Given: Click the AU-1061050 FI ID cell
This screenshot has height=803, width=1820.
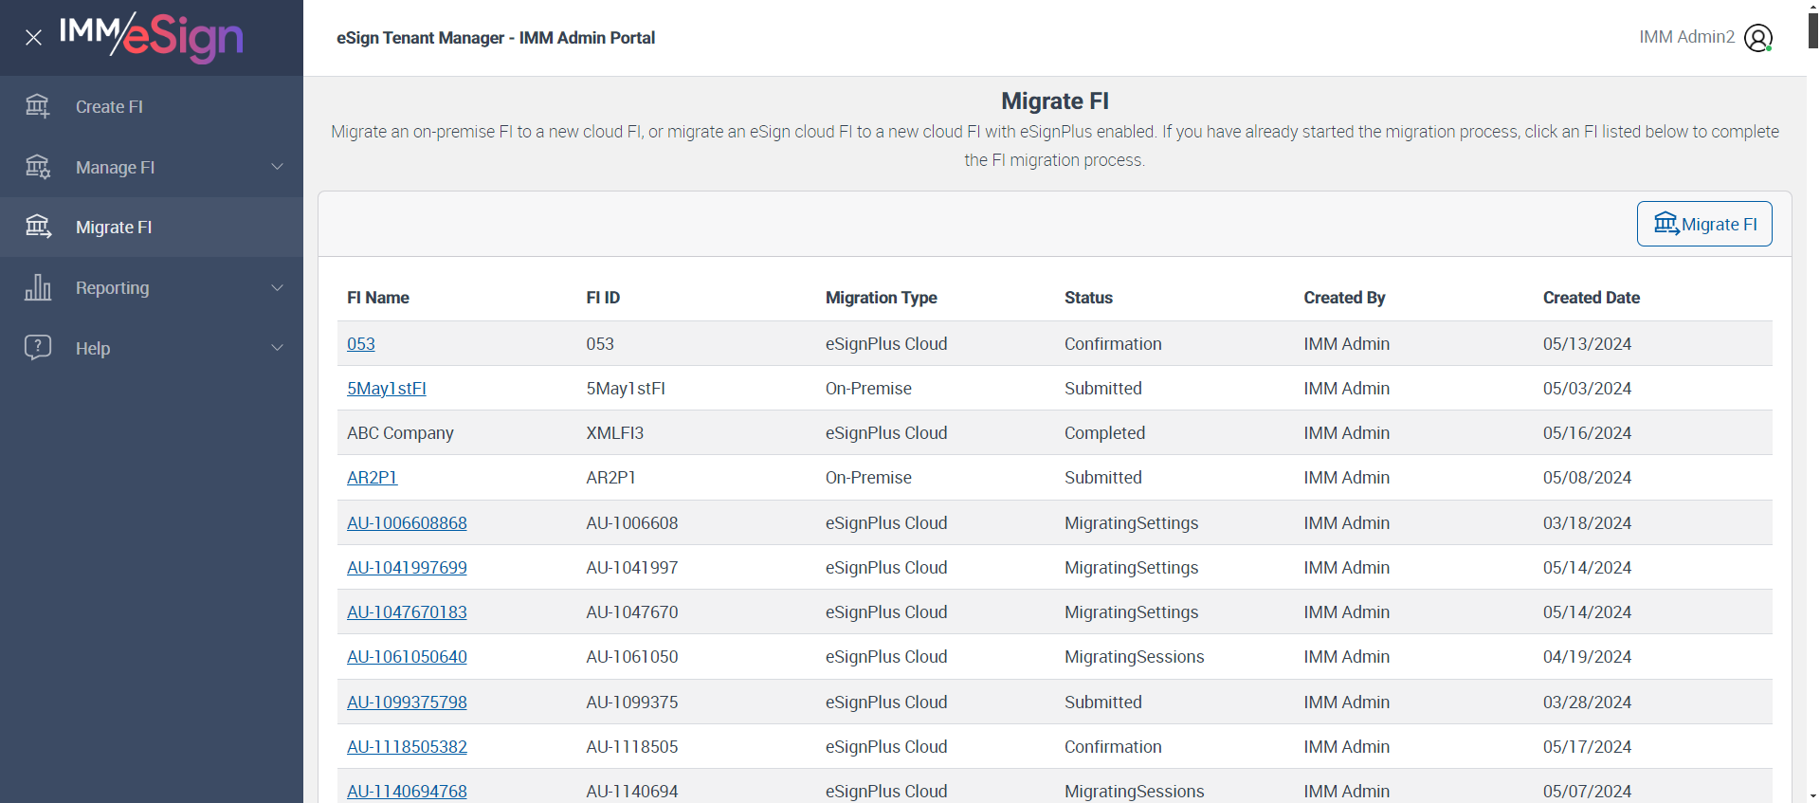Looking at the screenshot, I should (x=632, y=657).
